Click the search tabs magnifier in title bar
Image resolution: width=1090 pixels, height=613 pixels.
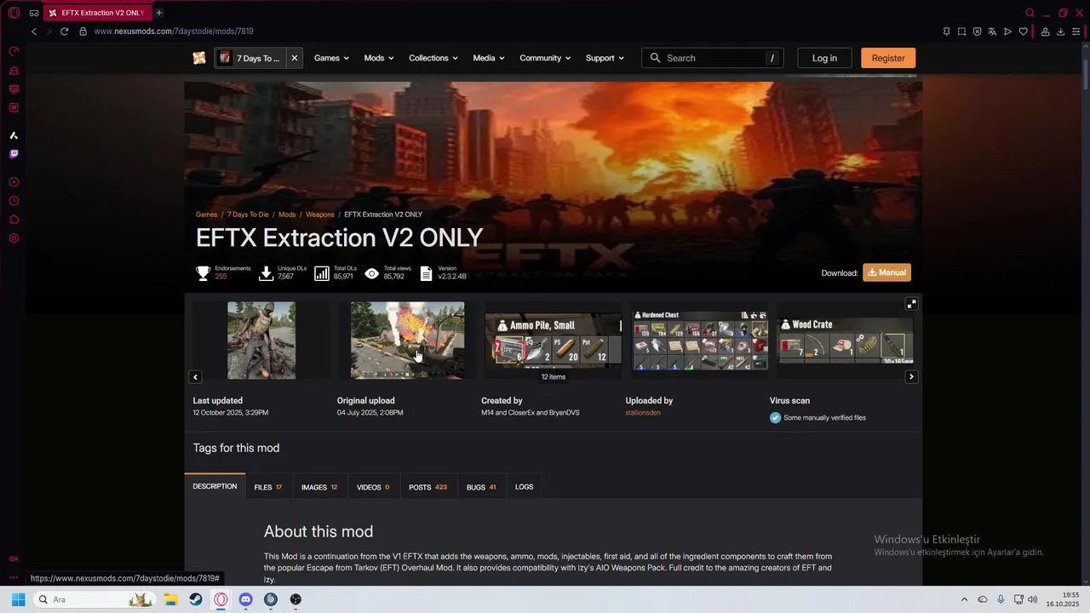tap(1030, 13)
